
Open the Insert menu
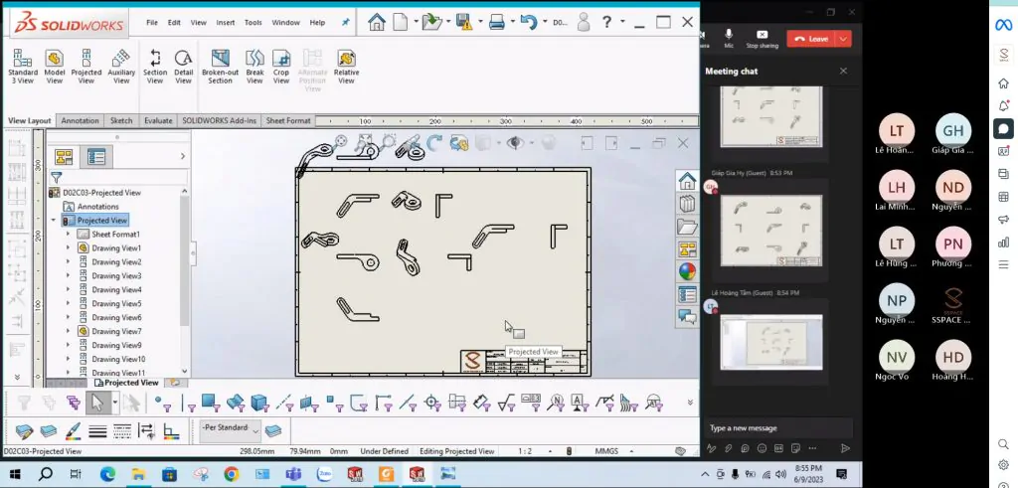(x=226, y=22)
